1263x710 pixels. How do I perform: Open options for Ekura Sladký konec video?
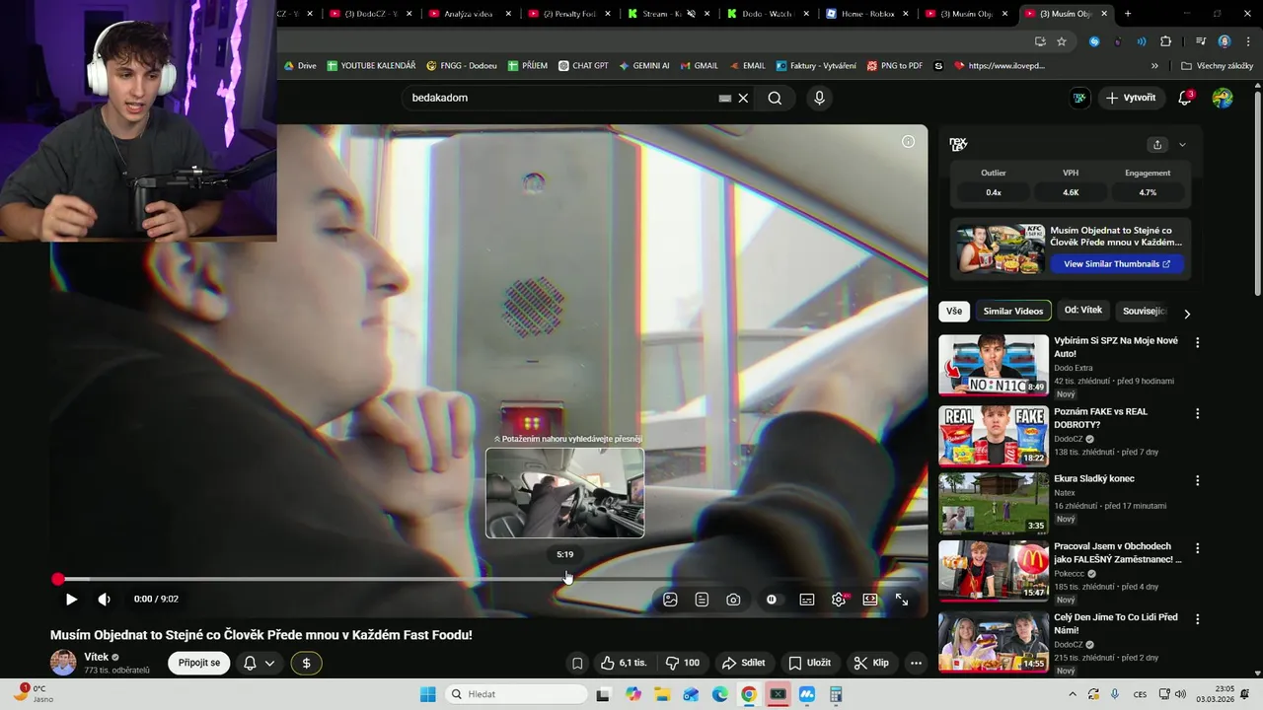point(1198,480)
